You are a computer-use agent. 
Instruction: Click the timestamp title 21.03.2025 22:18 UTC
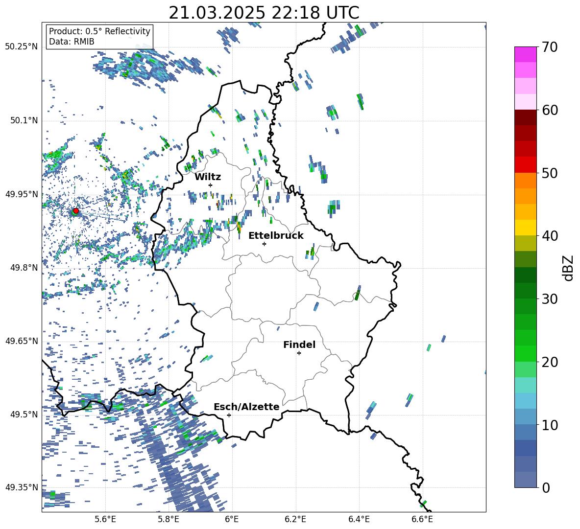click(x=264, y=13)
